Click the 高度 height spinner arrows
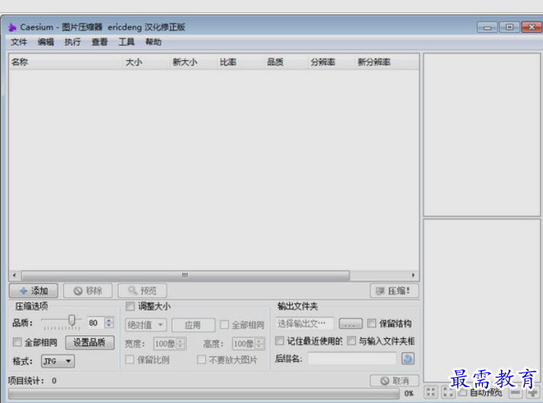This screenshot has height=403, width=543. (x=259, y=344)
